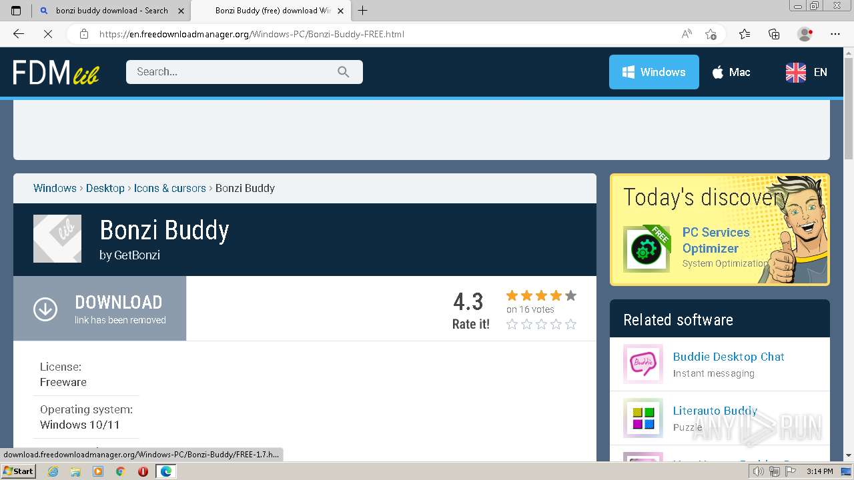Open a new browser tab
Screen dimensions: 854x480
[362, 11]
